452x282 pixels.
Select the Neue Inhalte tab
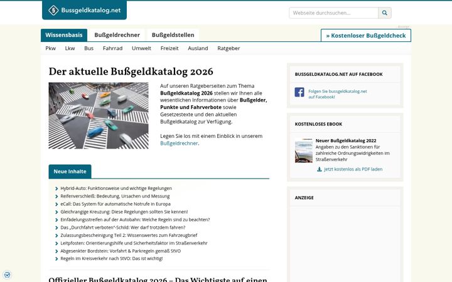(70, 172)
